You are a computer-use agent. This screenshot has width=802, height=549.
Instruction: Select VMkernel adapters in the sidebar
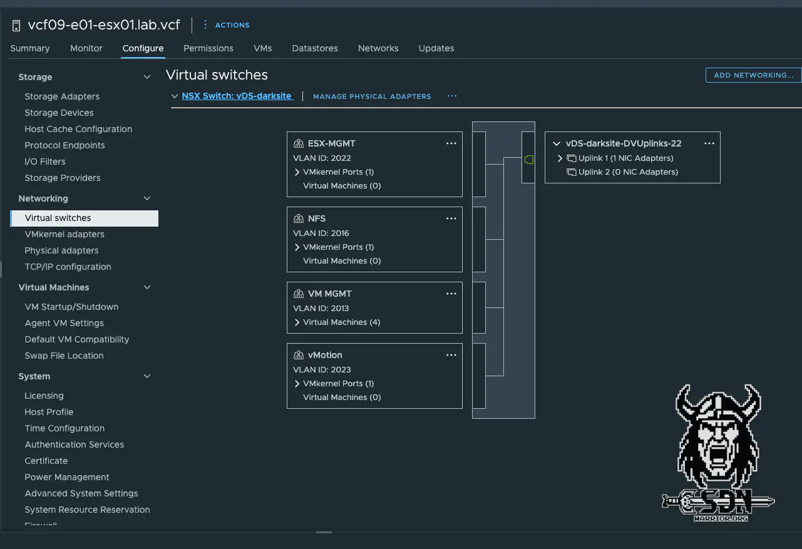point(64,234)
